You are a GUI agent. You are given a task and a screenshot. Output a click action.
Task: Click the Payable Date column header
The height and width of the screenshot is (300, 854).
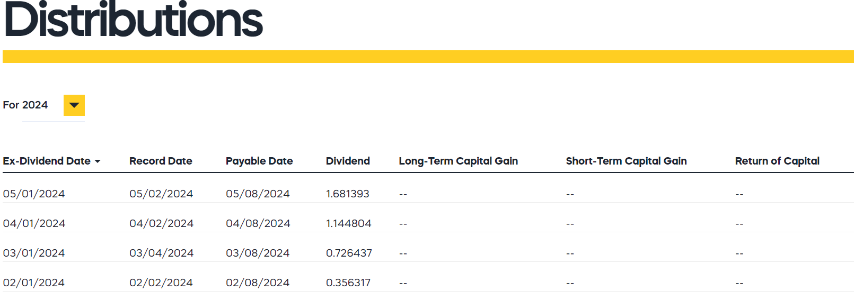259,161
